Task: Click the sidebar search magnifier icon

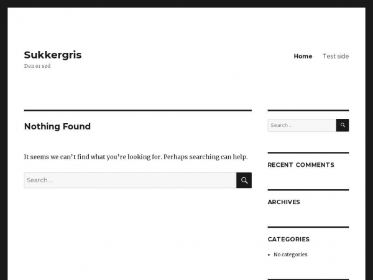Action: tap(343, 125)
